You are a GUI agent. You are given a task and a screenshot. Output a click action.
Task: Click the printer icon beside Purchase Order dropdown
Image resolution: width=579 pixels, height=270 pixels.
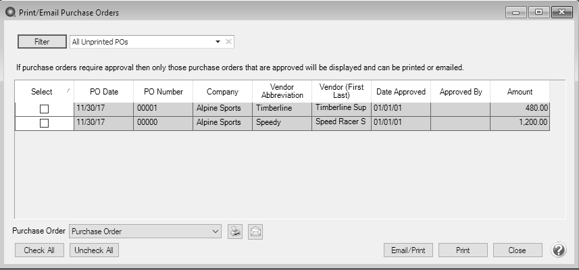(x=234, y=232)
